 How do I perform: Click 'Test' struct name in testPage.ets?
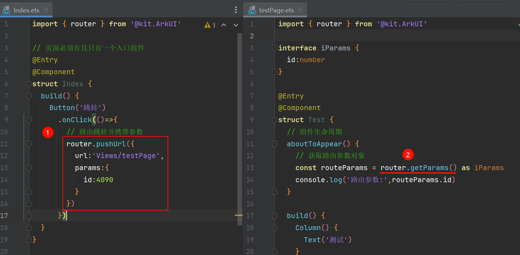(317, 120)
